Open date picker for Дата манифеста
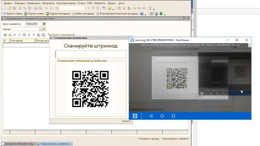 point(44,24)
